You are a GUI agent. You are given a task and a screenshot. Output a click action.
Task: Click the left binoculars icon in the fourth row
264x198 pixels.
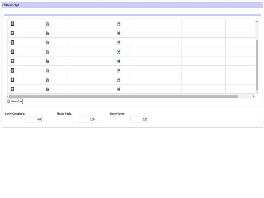47,52
